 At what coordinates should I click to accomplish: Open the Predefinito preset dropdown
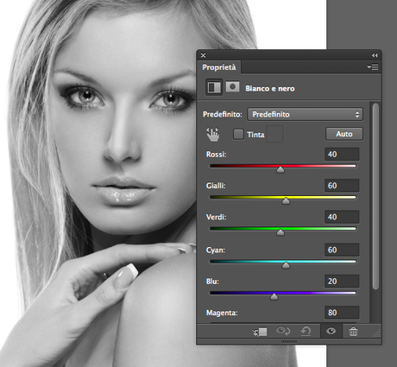305,115
